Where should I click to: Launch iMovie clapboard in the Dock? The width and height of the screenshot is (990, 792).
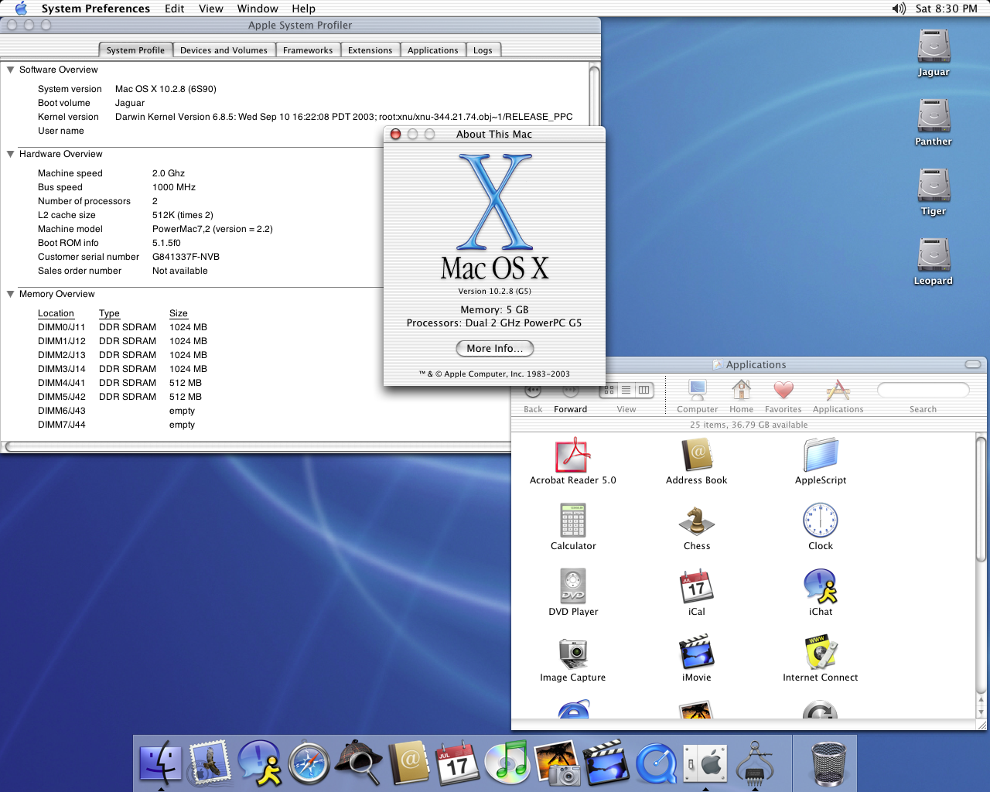[606, 763]
